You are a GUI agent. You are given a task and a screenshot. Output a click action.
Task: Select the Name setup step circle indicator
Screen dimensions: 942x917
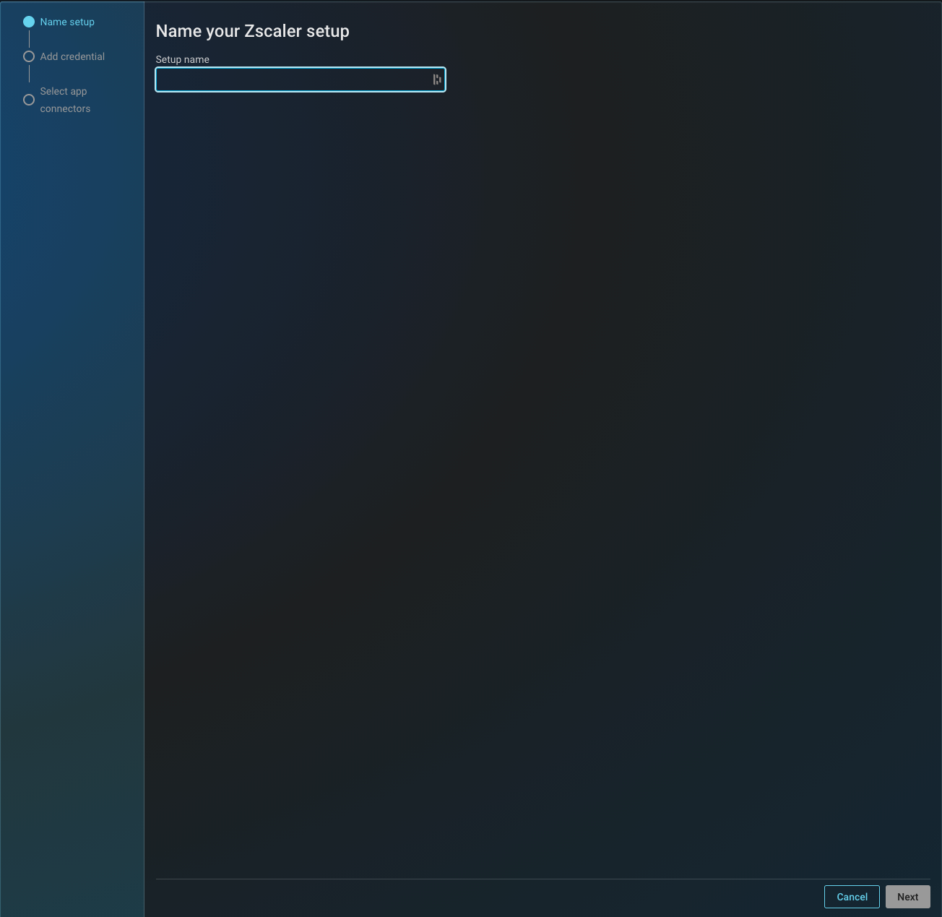(x=29, y=22)
